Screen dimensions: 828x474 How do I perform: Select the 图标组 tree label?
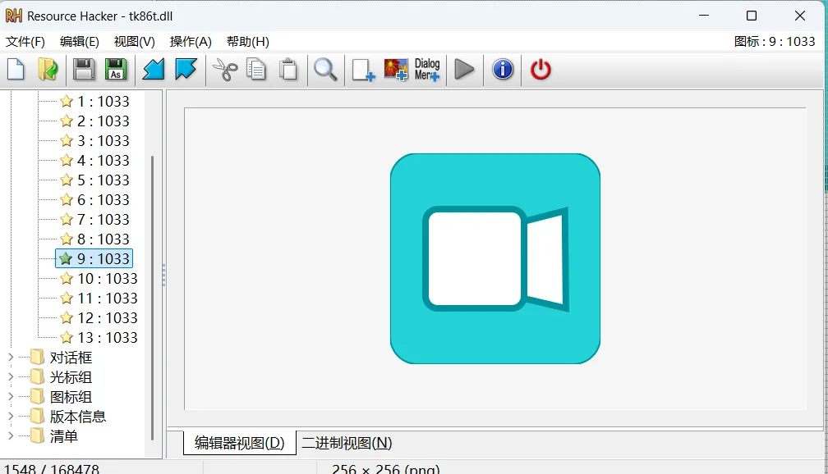[71, 397]
